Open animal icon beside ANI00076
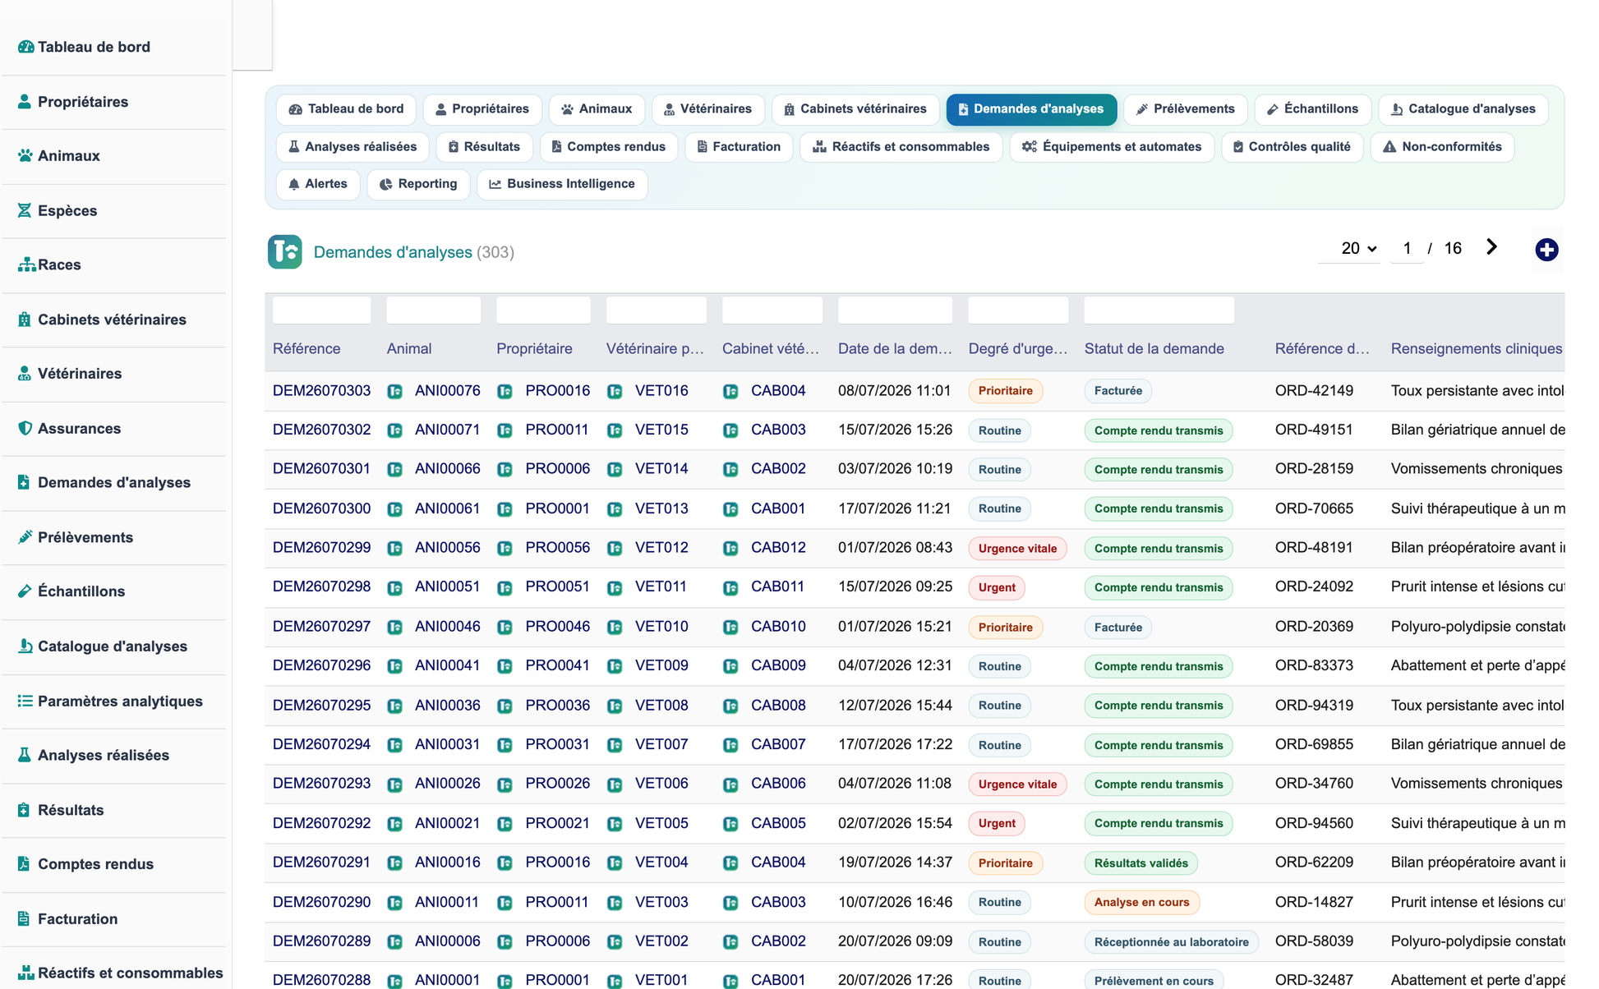 point(395,392)
